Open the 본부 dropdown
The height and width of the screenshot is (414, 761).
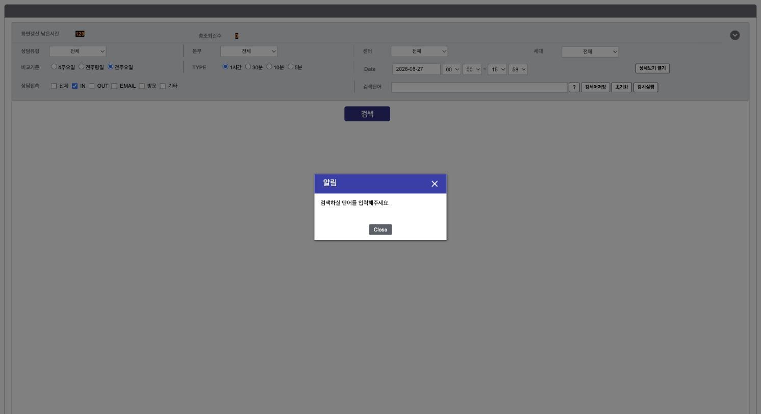coord(249,51)
